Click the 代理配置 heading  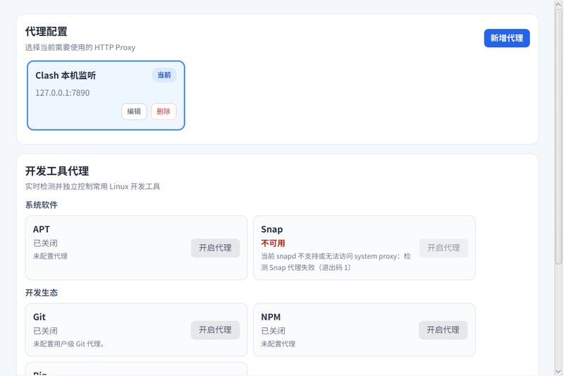(46, 32)
